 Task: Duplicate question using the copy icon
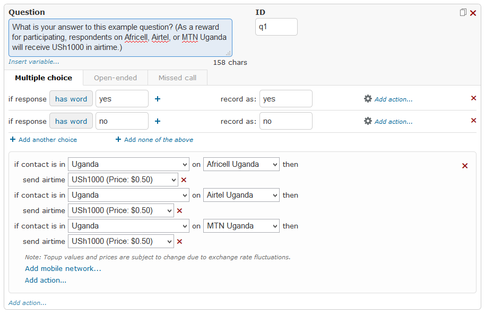coord(463,12)
